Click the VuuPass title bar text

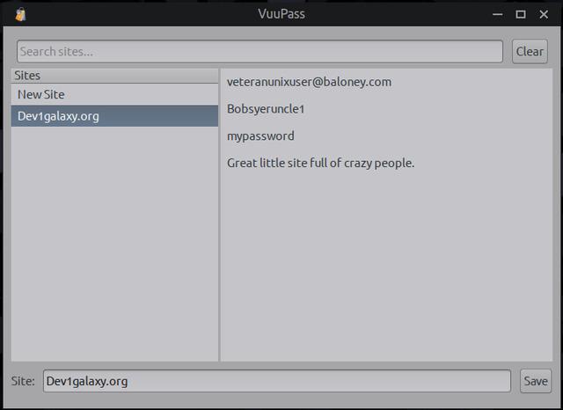(281, 14)
